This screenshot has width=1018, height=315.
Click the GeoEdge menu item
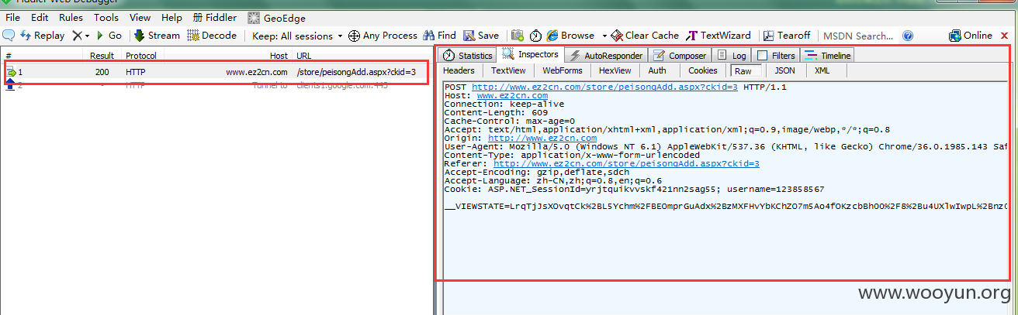pos(277,18)
